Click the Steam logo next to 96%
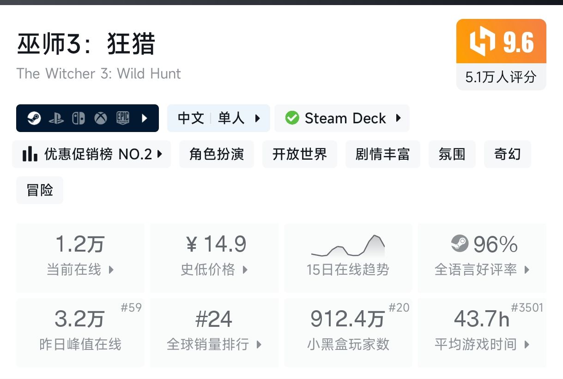Viewport: 563px width, 379px height. point(460,244)
